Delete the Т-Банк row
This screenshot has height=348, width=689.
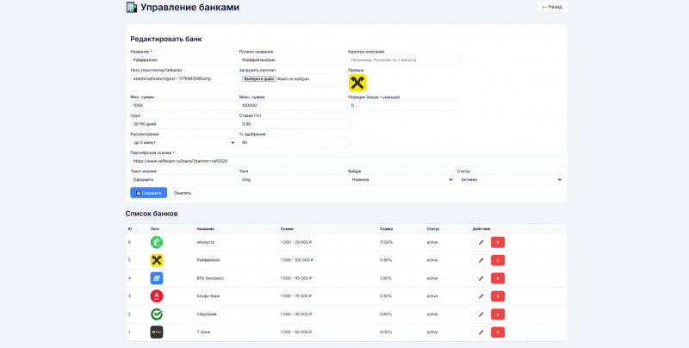[x=498, y=332]
